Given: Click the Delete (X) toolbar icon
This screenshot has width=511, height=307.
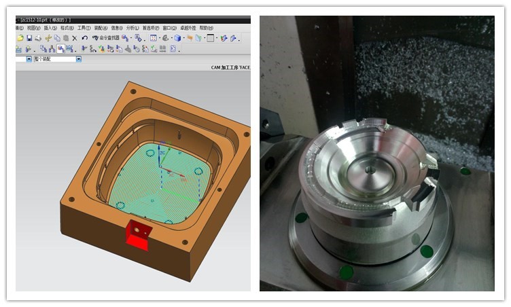Looking at the screenshot, I should [74, 39].
